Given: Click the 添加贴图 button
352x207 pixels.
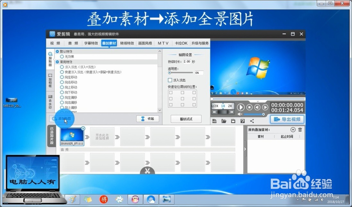Looking at the screenshot, I should [62, 119].
